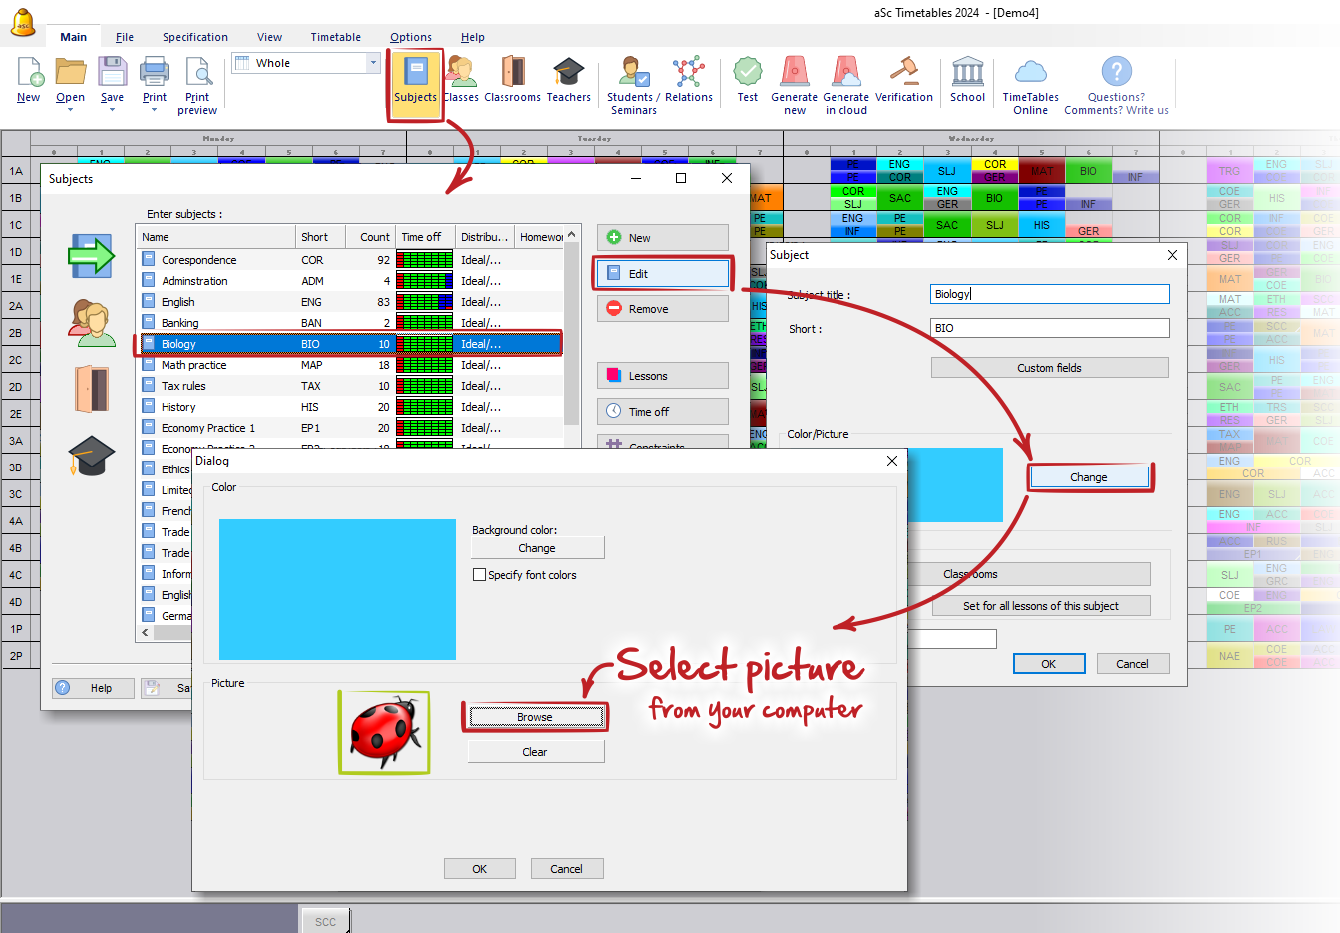This screenshot has width=1340, height=933.
Task: Expand the Whole view dropdown
Action: tap(373, 63)
